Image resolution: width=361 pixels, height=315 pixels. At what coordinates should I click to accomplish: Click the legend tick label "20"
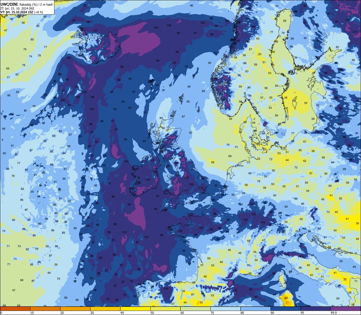click(62, 313)
